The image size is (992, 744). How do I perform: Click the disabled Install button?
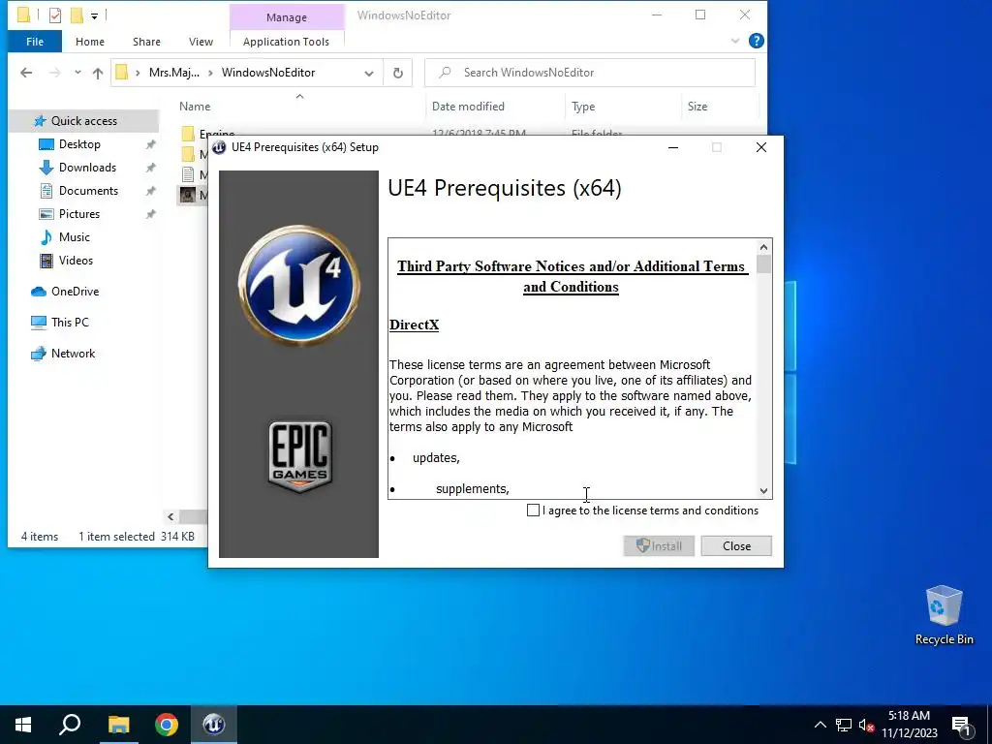pyautogui.click(x=659, y=546)
